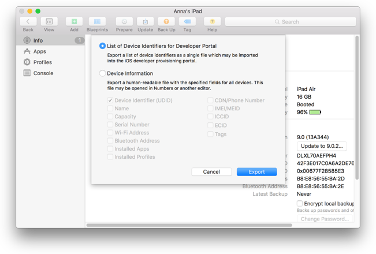Enable the Installed Profiles checkbox
376x254 pixels.
click(110, 156)
